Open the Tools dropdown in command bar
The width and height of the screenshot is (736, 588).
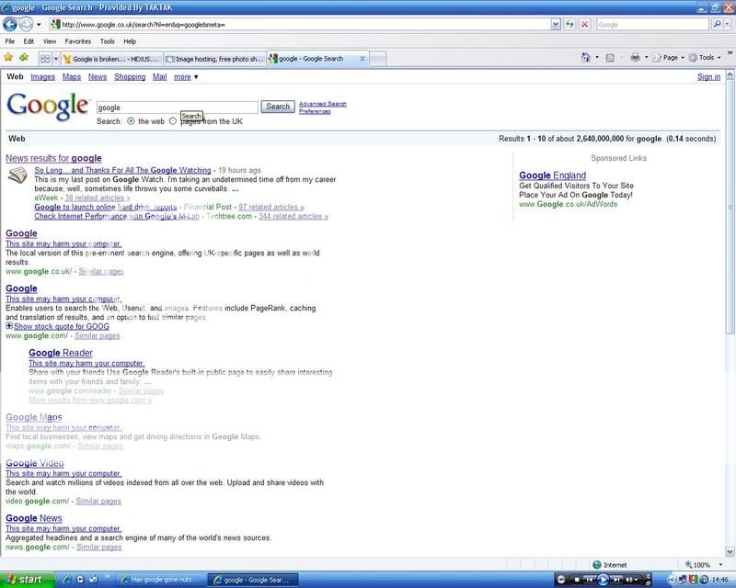(x=706, y=58)
